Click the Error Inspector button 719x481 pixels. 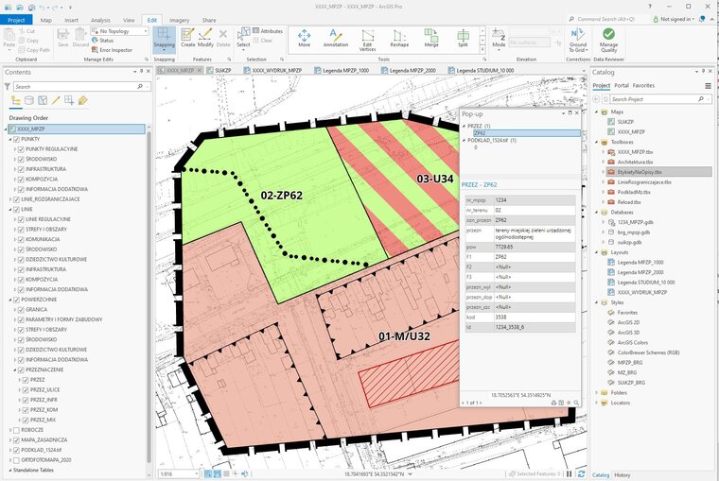tap(113, 49)
